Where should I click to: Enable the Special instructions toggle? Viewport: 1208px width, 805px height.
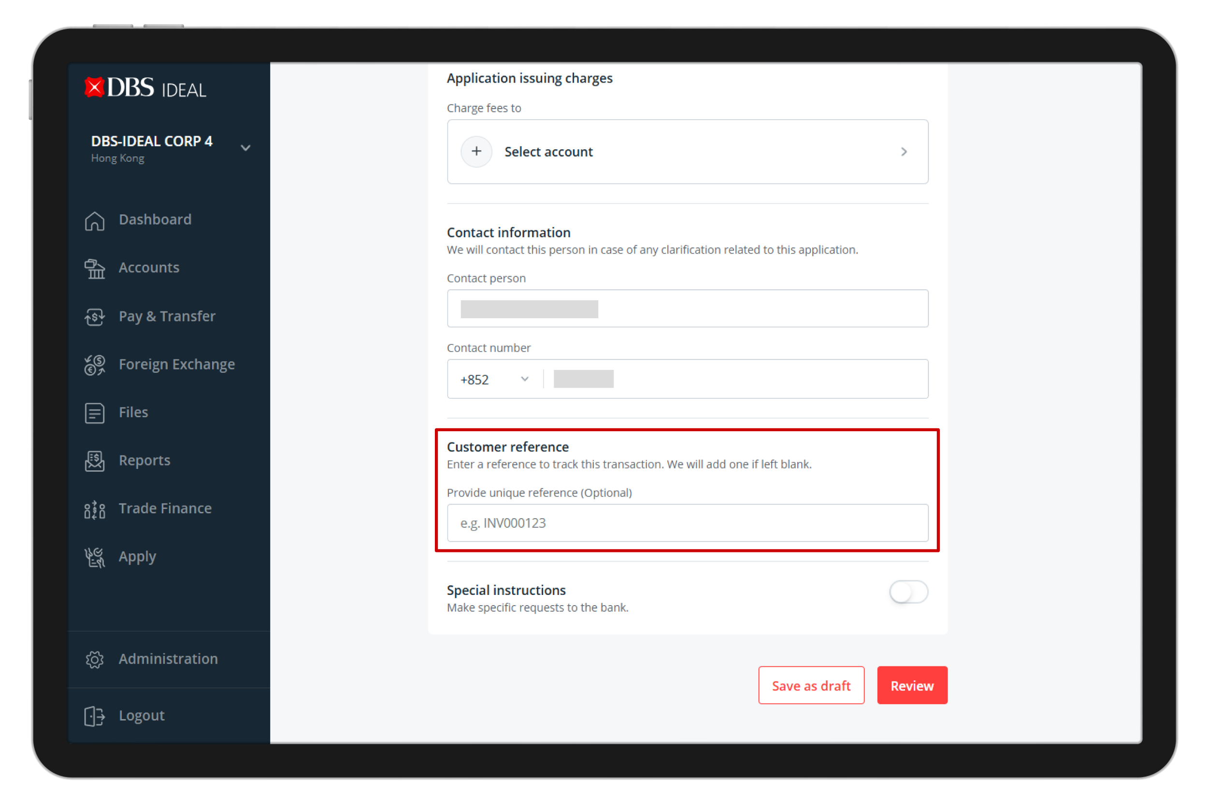(x=908, y=592)
